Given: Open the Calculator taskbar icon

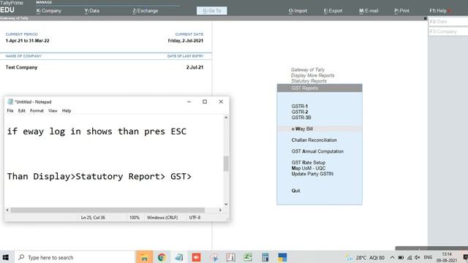Looking at the screenshot, I should point(265,257).
